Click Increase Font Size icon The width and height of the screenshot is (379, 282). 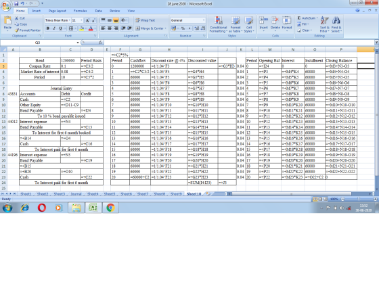point(87,20)
